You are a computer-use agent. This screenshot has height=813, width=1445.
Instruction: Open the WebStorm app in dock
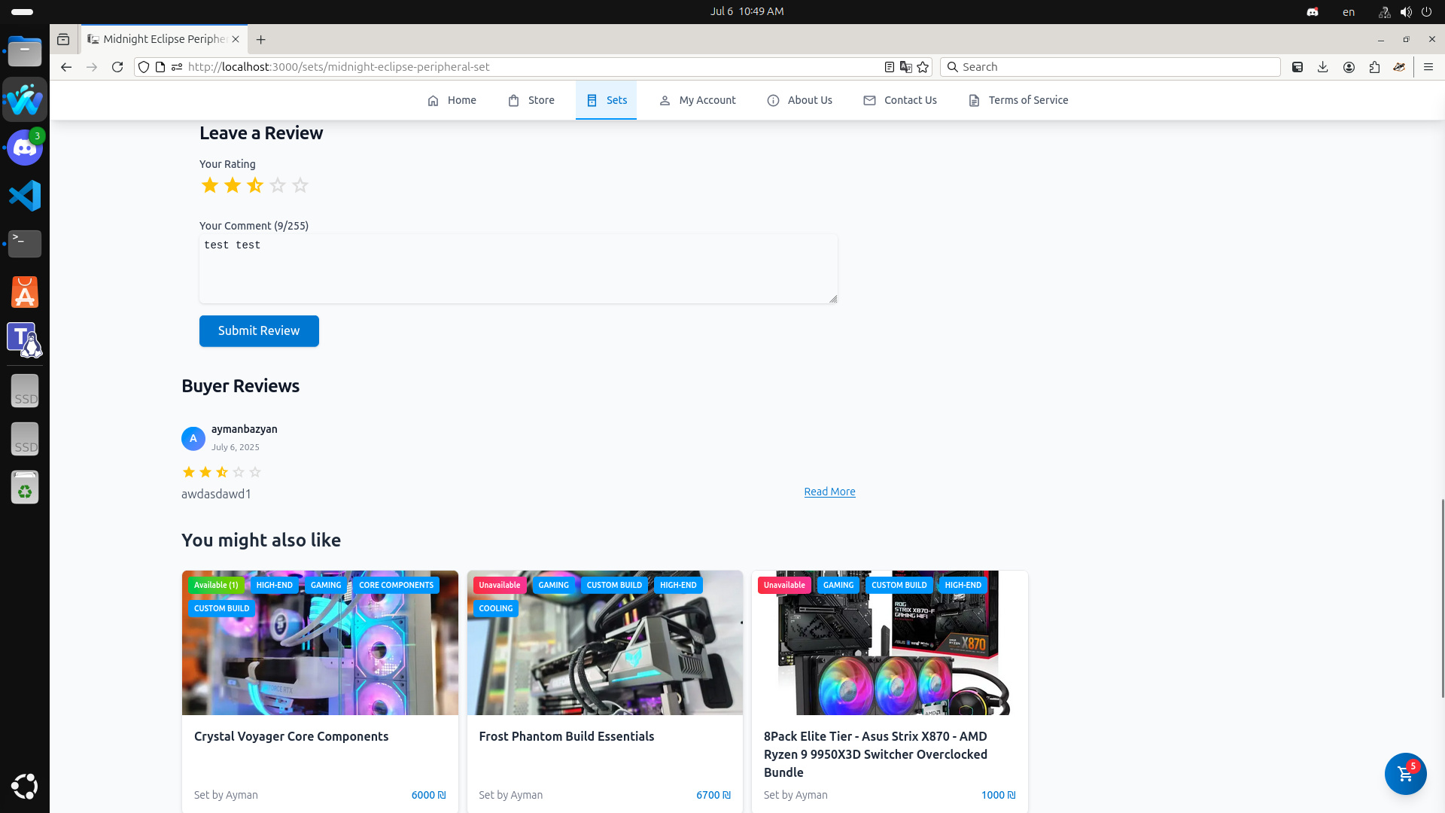coord(25,99)
